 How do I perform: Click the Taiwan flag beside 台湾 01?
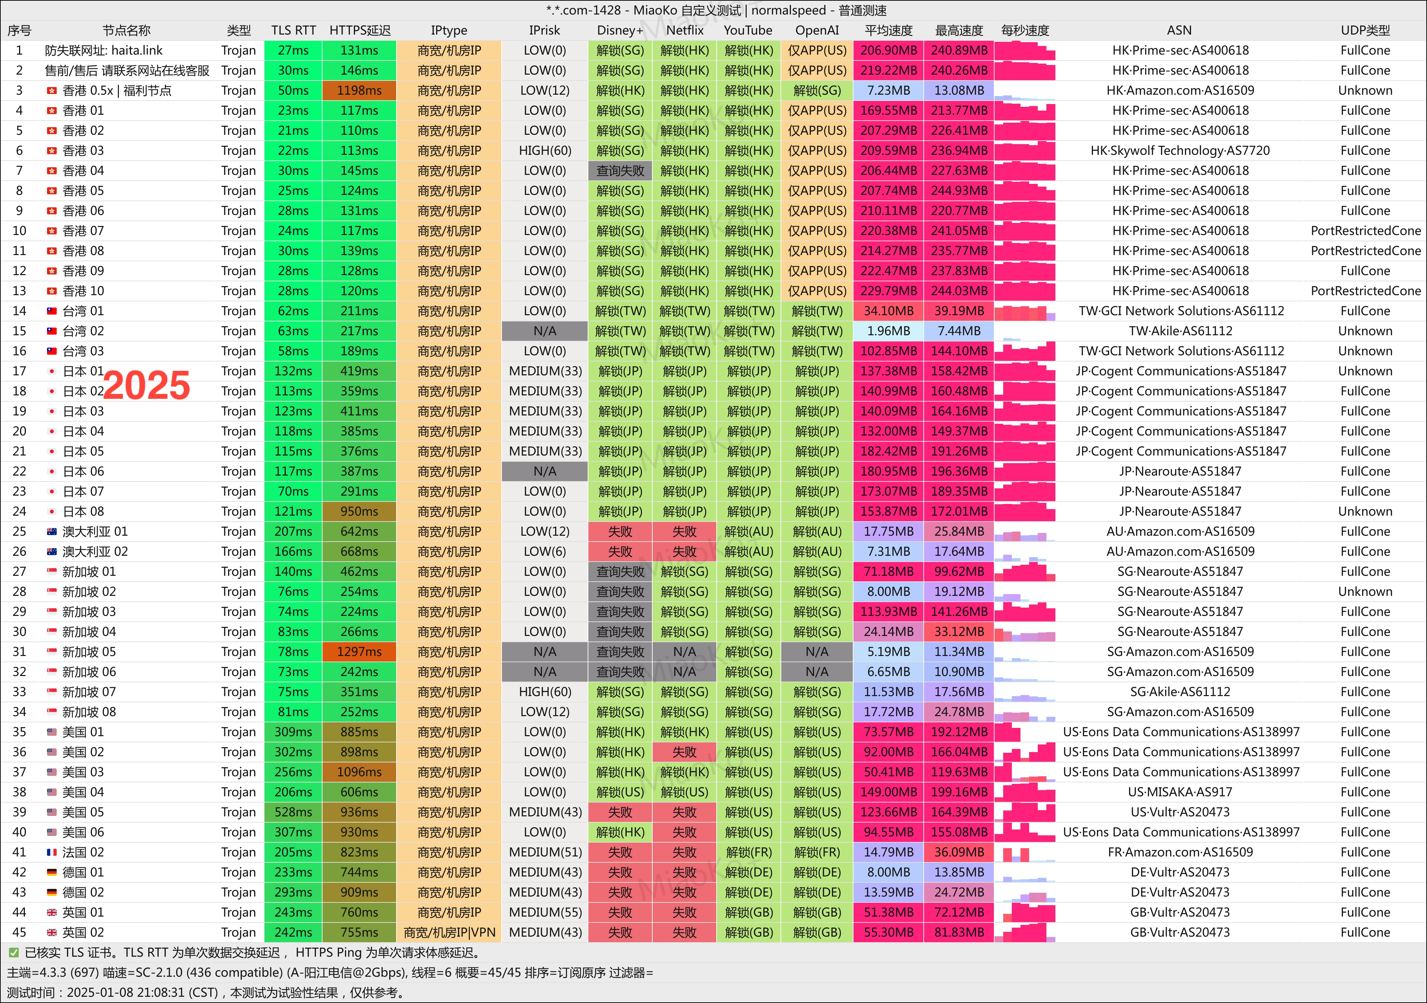click(52, 311)
